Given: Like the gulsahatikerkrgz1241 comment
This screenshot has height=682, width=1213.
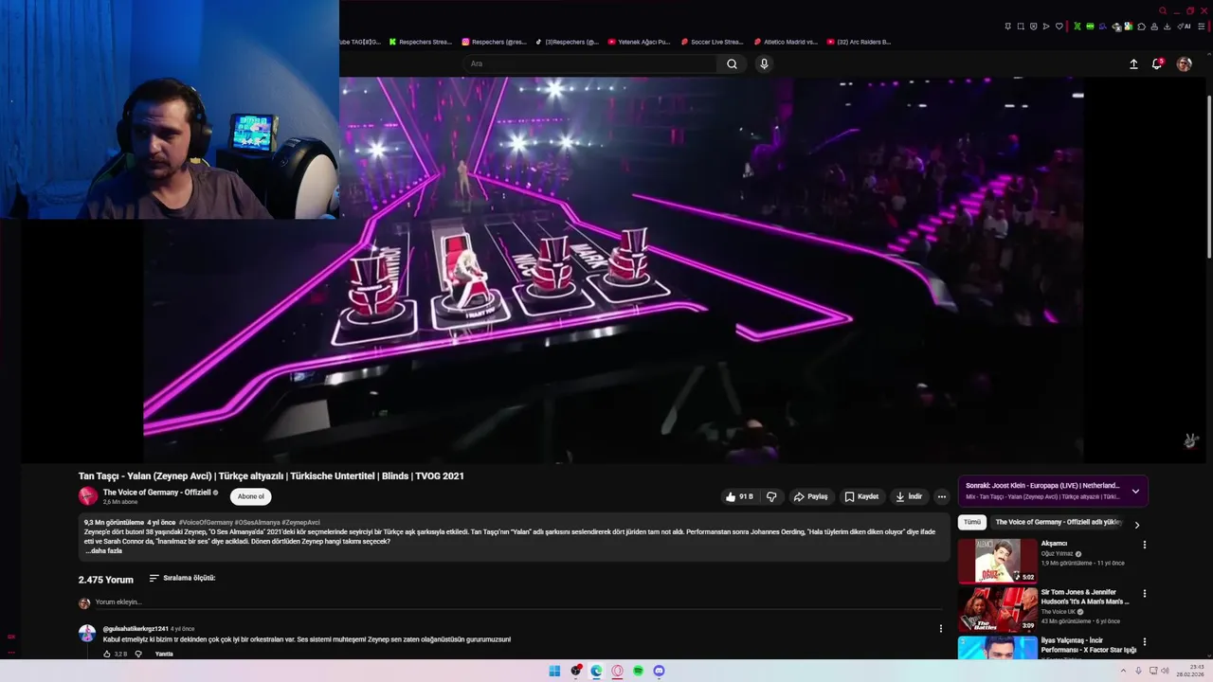Looking at the screenshot, I should coord(107,654).
